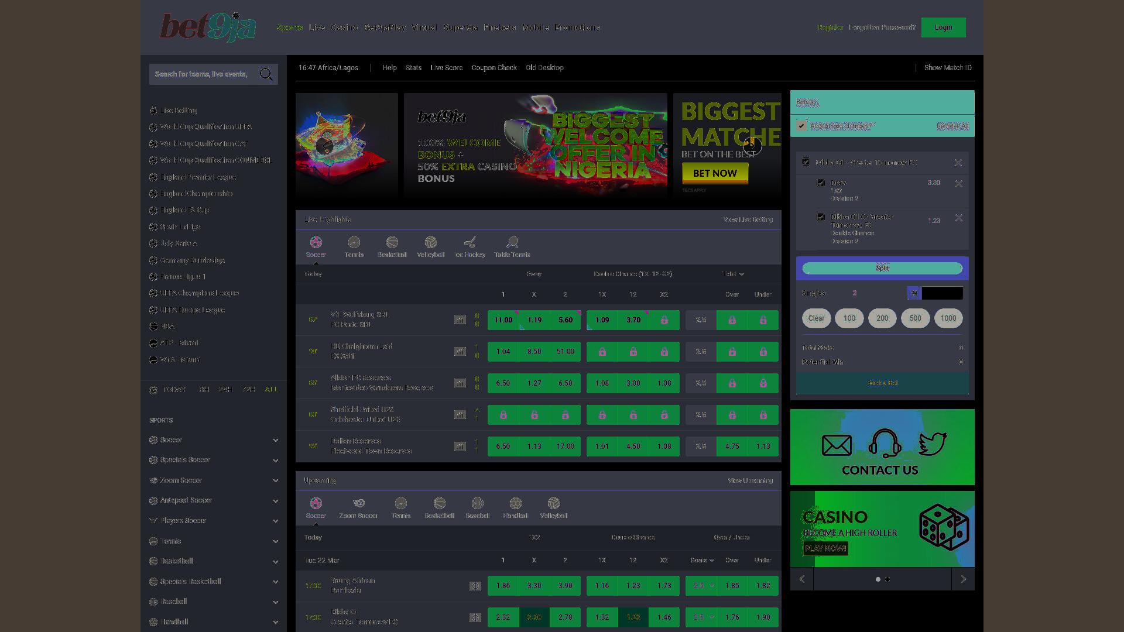The width and height of the screenshot is (1124, 632).
Task: Select Handball icon in Upcoming section
Action: tap(516, 503)
